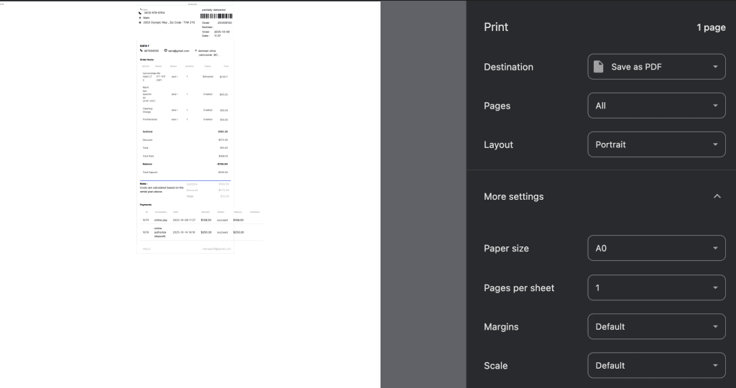Collapse the More settings section
The height and width of the screenshot is (388, 736).
(x=514, y=196)
